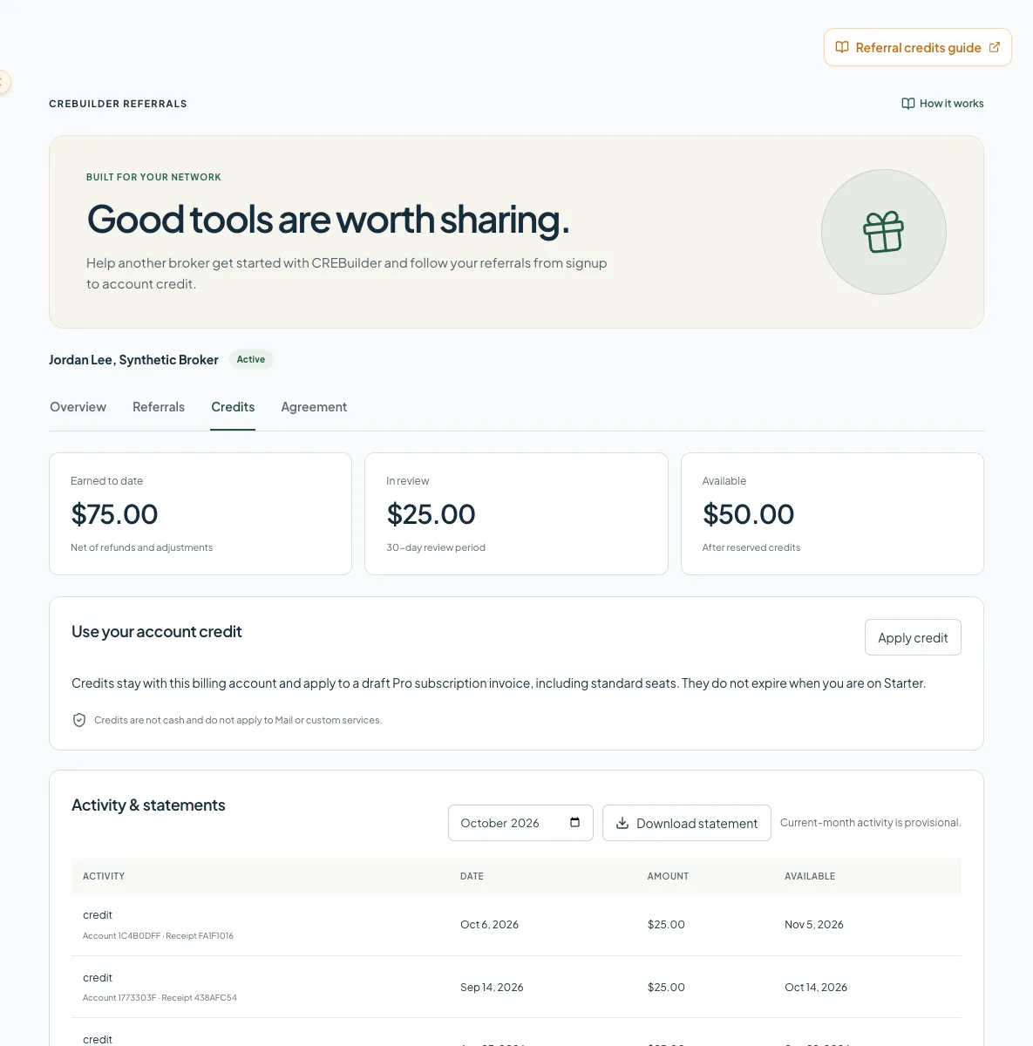The image size is (1033, 1046).
Task: Click the After reserved credits note
Action: [x=751, y=547]
